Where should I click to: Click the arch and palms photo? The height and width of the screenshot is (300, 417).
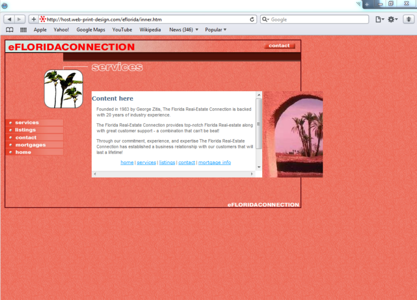293,134
